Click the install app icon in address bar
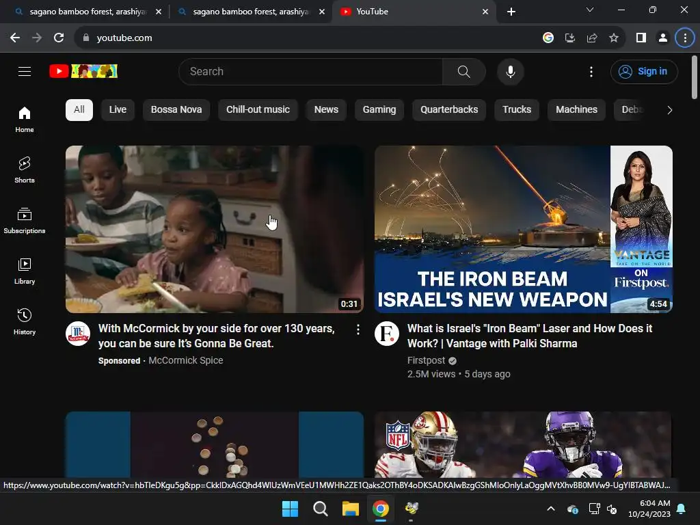The image size is (700, 525). click(570, 38)
